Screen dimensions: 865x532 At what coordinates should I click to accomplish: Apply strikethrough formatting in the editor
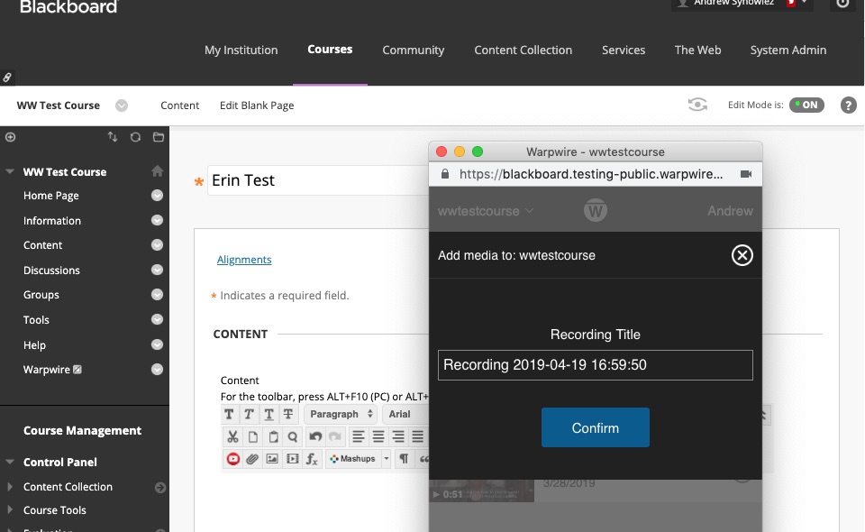(x=288, y=414)
